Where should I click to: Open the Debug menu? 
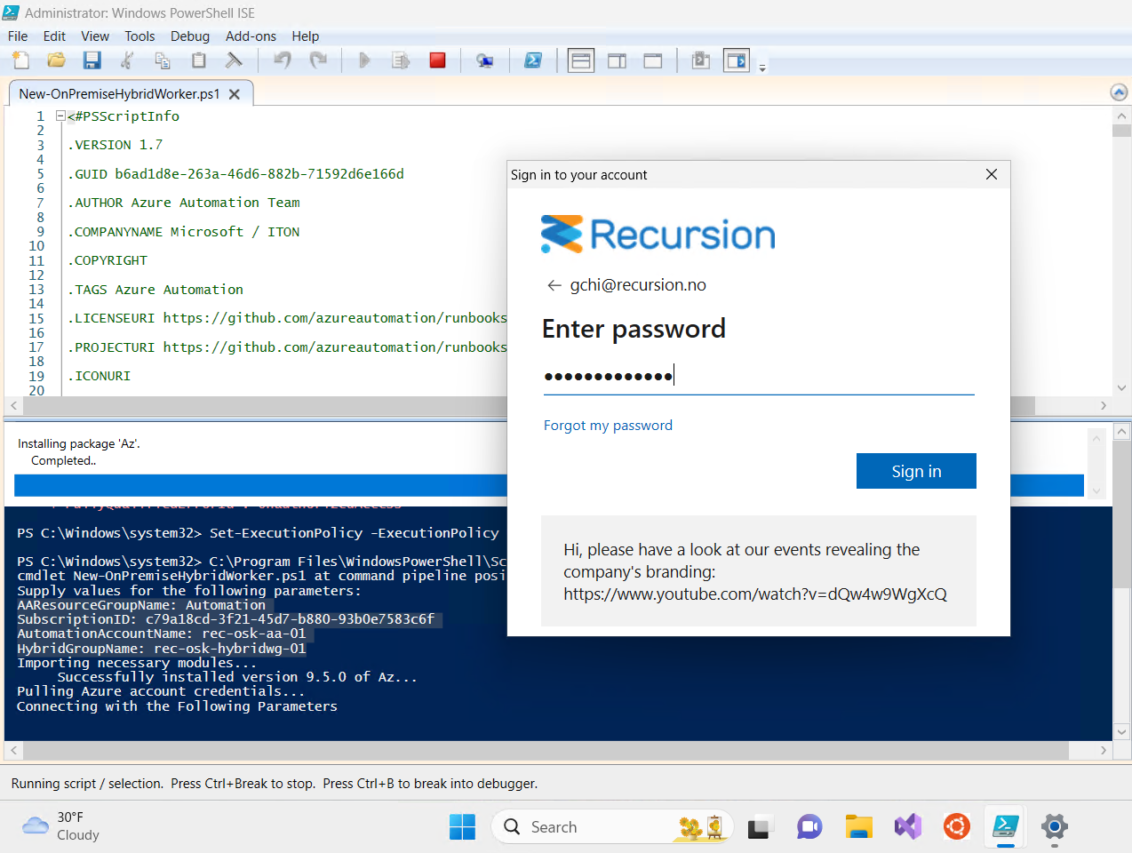pyautogui.click(x=189, y=36)
